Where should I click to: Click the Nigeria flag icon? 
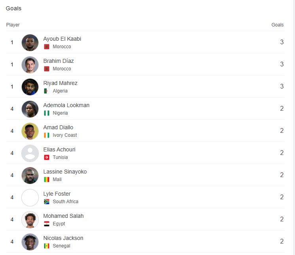pos(47,113)
